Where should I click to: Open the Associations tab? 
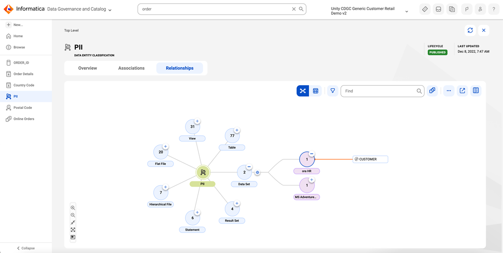click(131, 68)
